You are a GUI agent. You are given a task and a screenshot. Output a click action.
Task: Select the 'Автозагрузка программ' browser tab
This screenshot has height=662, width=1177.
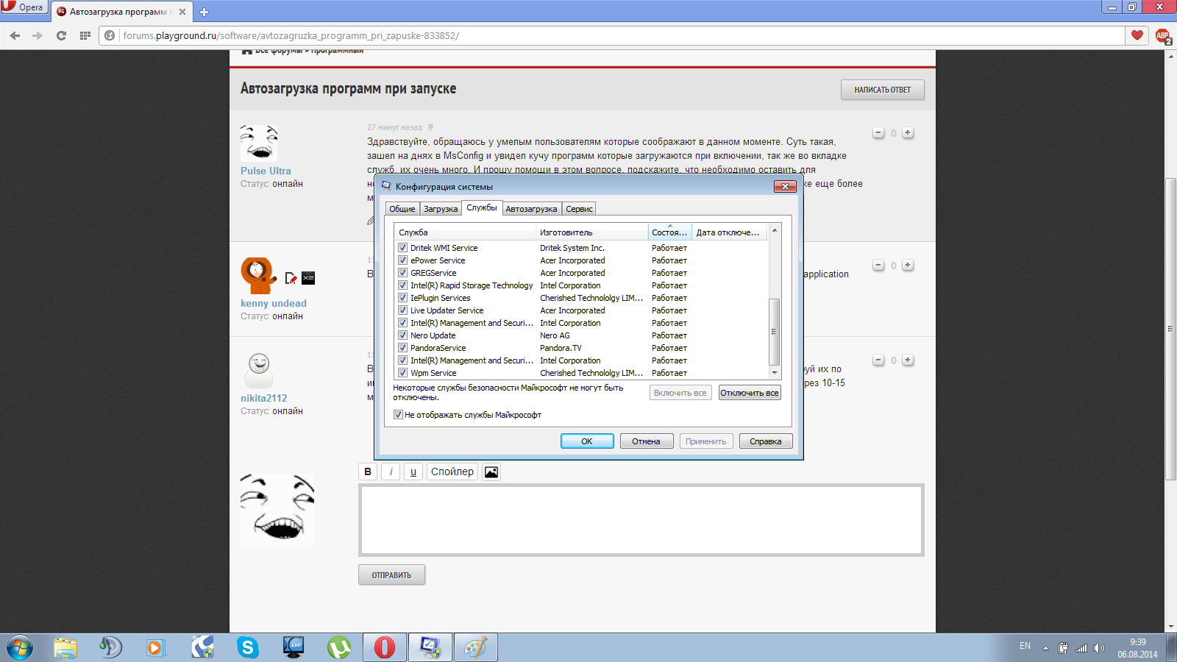[122, 12]
